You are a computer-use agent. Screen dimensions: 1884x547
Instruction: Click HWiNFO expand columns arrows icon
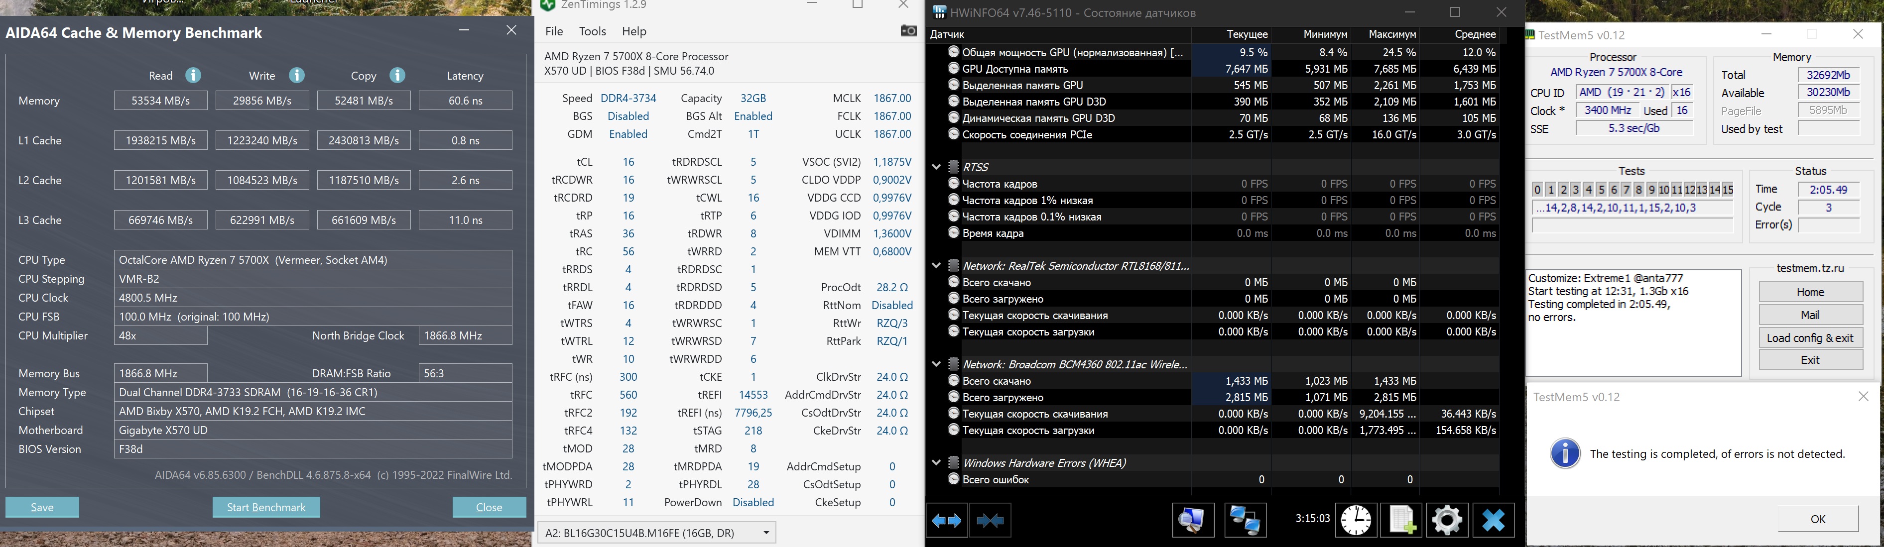pyautogui.click(x=947, y=521)
